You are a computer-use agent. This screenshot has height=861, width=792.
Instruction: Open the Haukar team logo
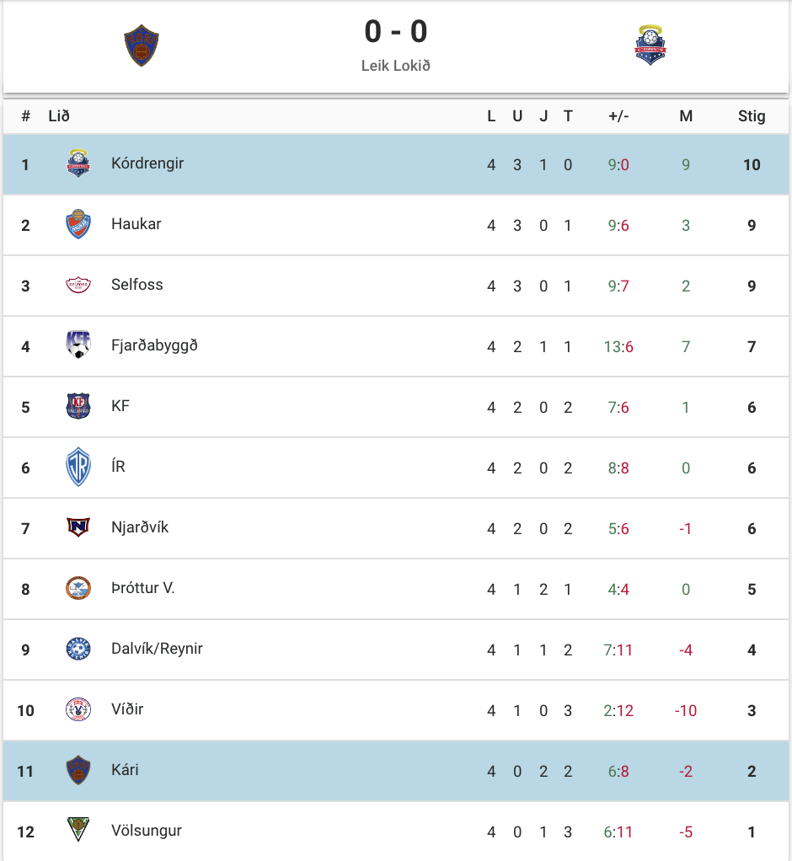[x=78, y=224]
